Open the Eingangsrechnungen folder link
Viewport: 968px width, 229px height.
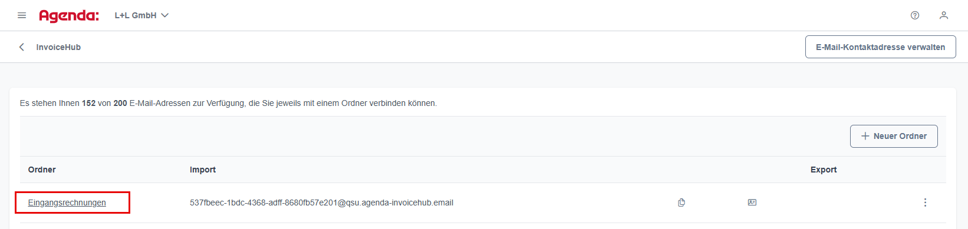pos(67,203)
